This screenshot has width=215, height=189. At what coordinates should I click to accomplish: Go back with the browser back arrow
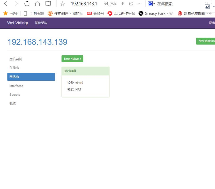click(6, 4)
